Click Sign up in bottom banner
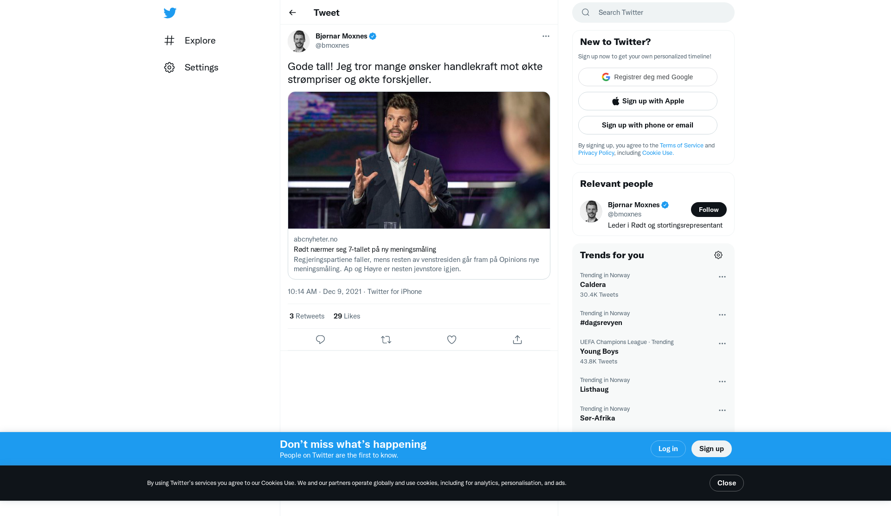This screenshot has height=516, width=891. (x=711, y=449)
